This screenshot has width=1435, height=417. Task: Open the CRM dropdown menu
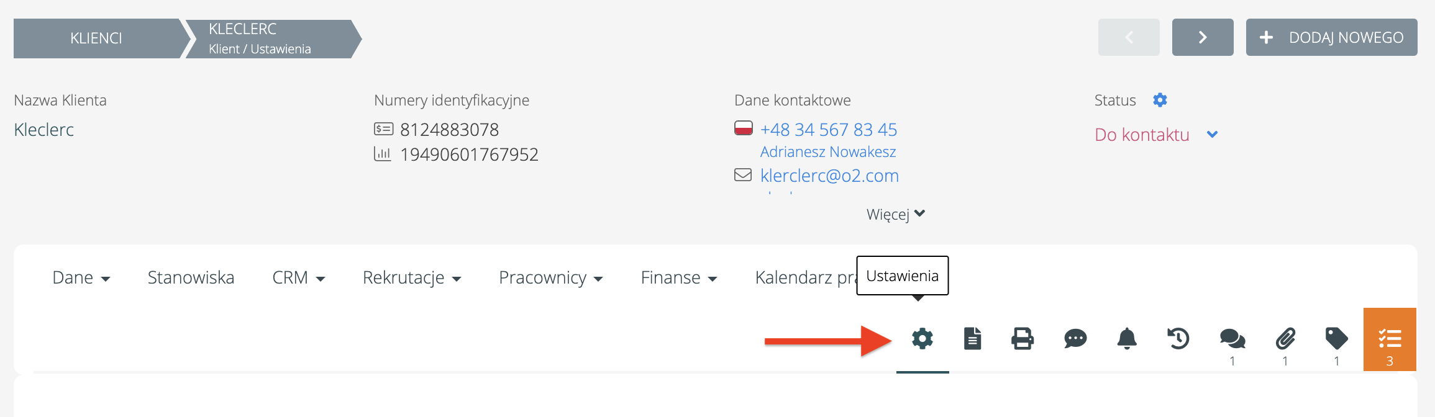298,277
